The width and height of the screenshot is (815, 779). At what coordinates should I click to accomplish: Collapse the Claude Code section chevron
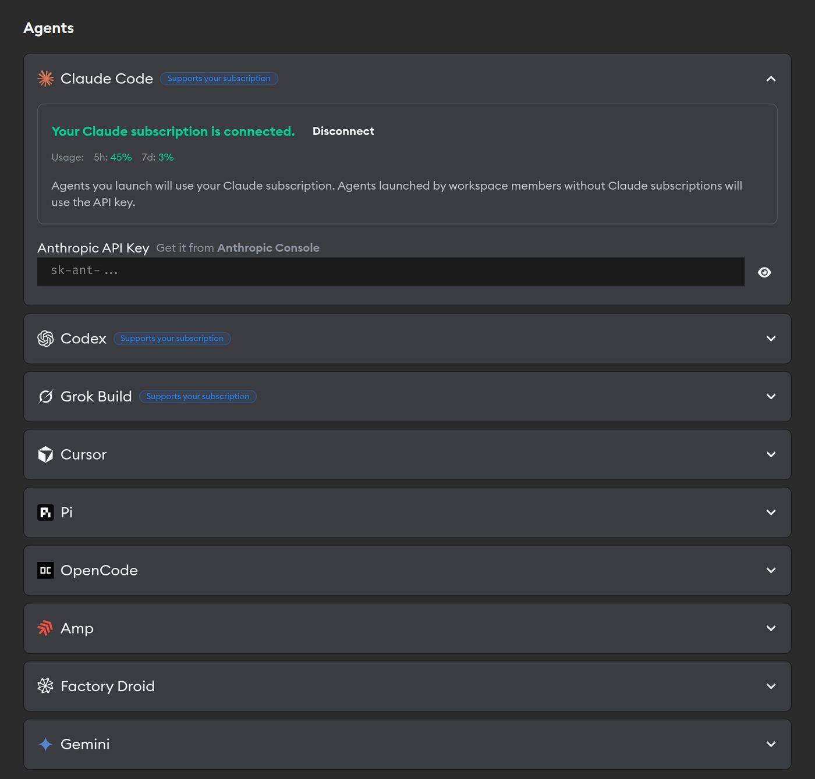point(771,79)
